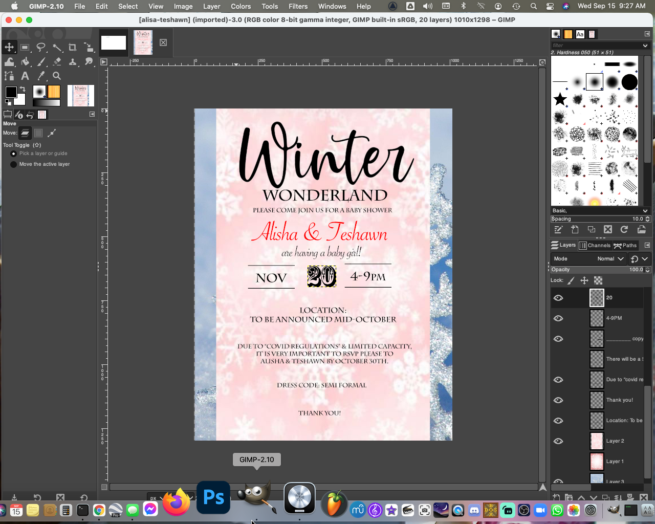655x524 pixels.
Task: Select the Rectangle Select tool
Action: tap(25, 47)
